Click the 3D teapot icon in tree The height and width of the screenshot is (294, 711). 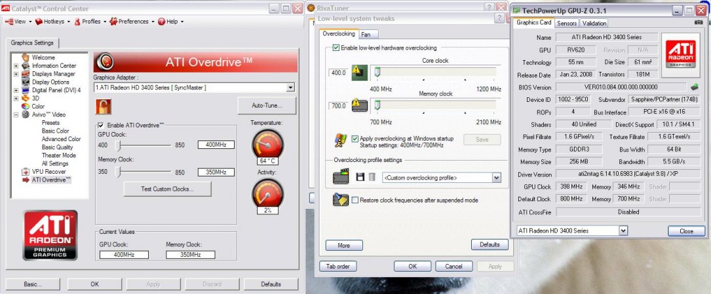(x=26, y=98)
